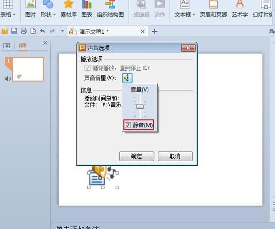The image size is (275, 229).
Task: Close the slide panel with X
Action: pyautogui.click(x=45, y=43)
